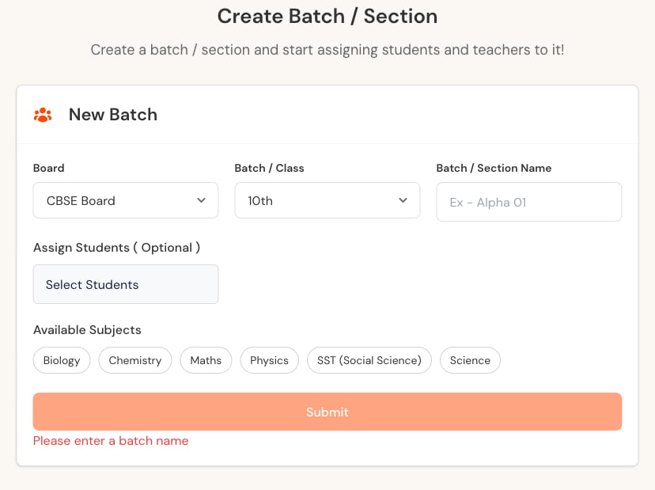Toggle the SST (Social Science) subject chip
This screenshot has width=655, height=490.
pos(369,360)
